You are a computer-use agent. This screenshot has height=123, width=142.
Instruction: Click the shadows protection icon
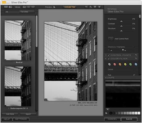109,50
